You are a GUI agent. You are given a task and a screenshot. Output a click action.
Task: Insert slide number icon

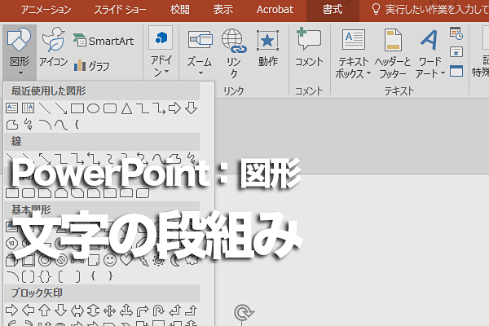[x=456, y=52]
